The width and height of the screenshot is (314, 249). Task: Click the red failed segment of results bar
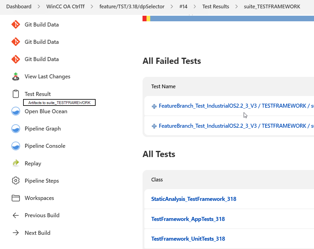coord(144,19)
